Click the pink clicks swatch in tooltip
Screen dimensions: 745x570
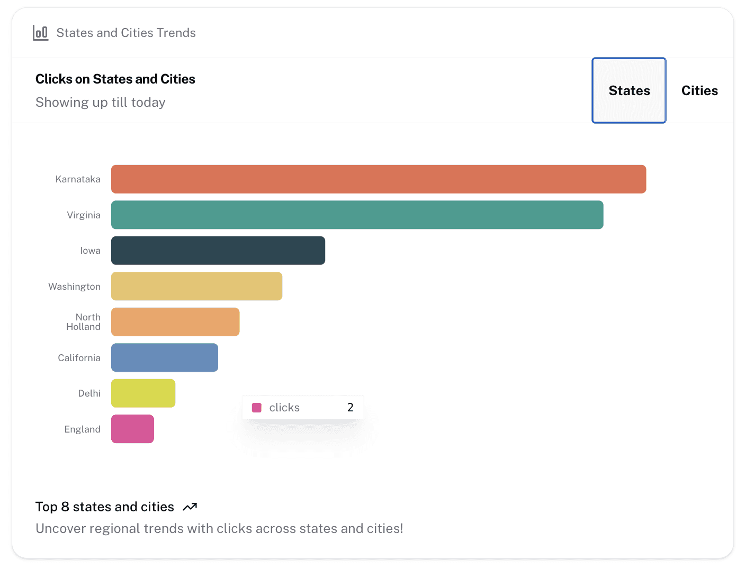257,408
